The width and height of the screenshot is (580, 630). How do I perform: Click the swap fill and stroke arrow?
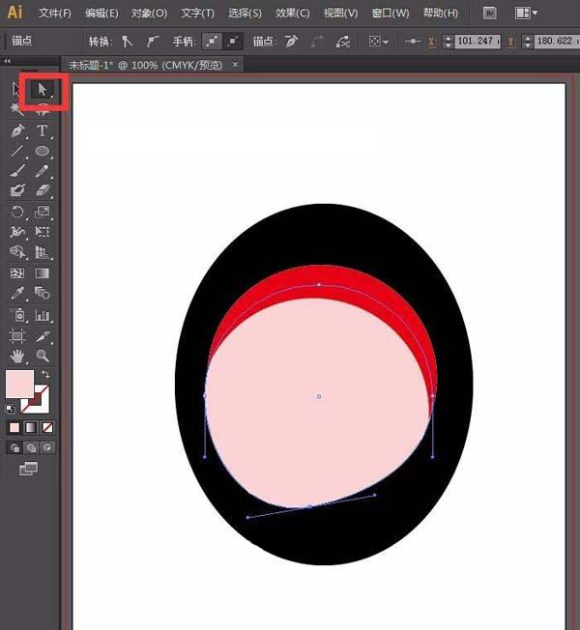45,374
